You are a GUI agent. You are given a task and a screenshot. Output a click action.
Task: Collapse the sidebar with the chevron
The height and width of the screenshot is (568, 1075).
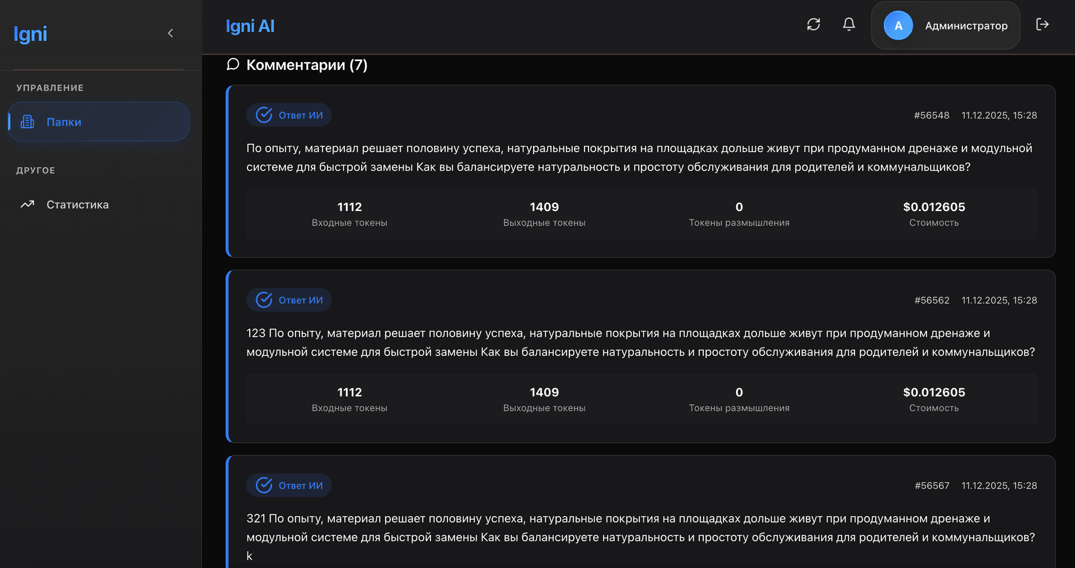[170, 33]
